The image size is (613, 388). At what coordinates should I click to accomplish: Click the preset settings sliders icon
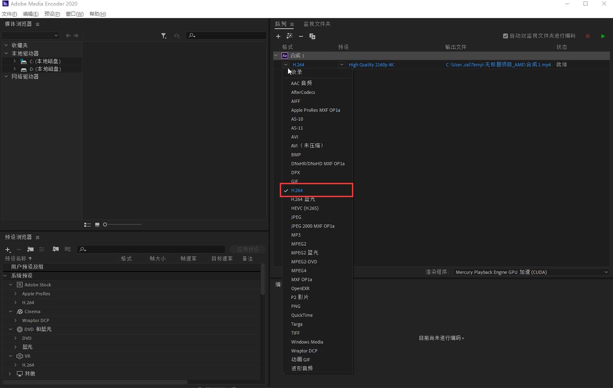42,250
